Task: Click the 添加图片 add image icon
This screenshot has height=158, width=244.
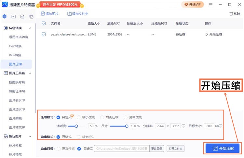Action: [43, 14]
